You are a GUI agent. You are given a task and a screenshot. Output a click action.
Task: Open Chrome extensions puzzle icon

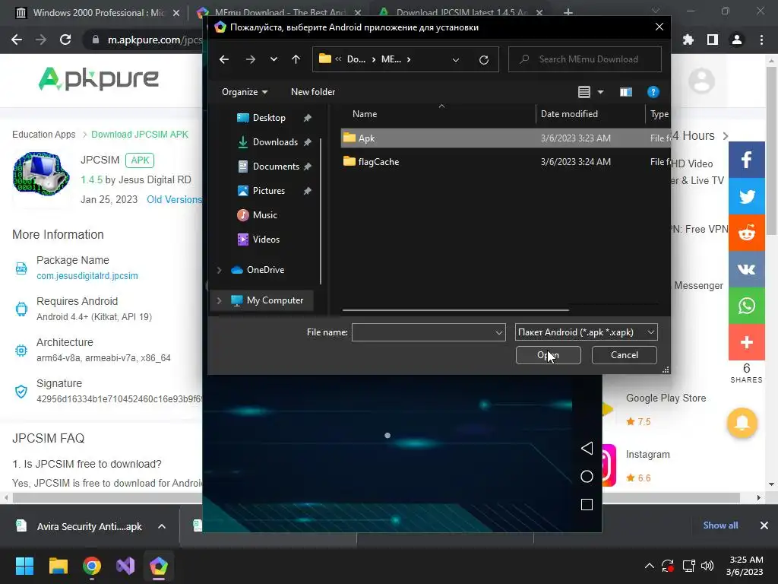pyautogui.click(x=688, y=40)
